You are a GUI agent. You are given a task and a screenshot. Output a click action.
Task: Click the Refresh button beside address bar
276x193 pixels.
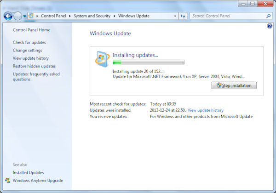(x=183, y=16)
